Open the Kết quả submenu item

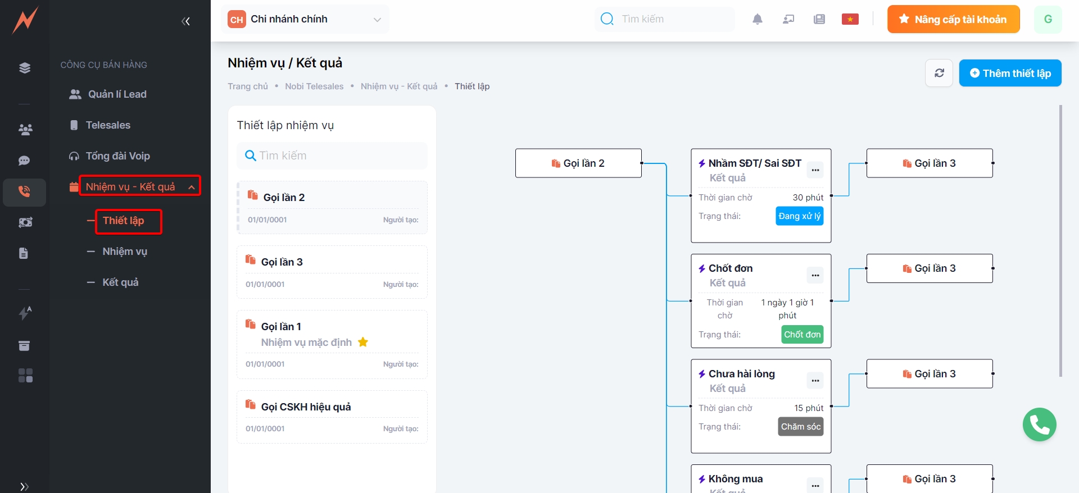[x=120, y=282]
